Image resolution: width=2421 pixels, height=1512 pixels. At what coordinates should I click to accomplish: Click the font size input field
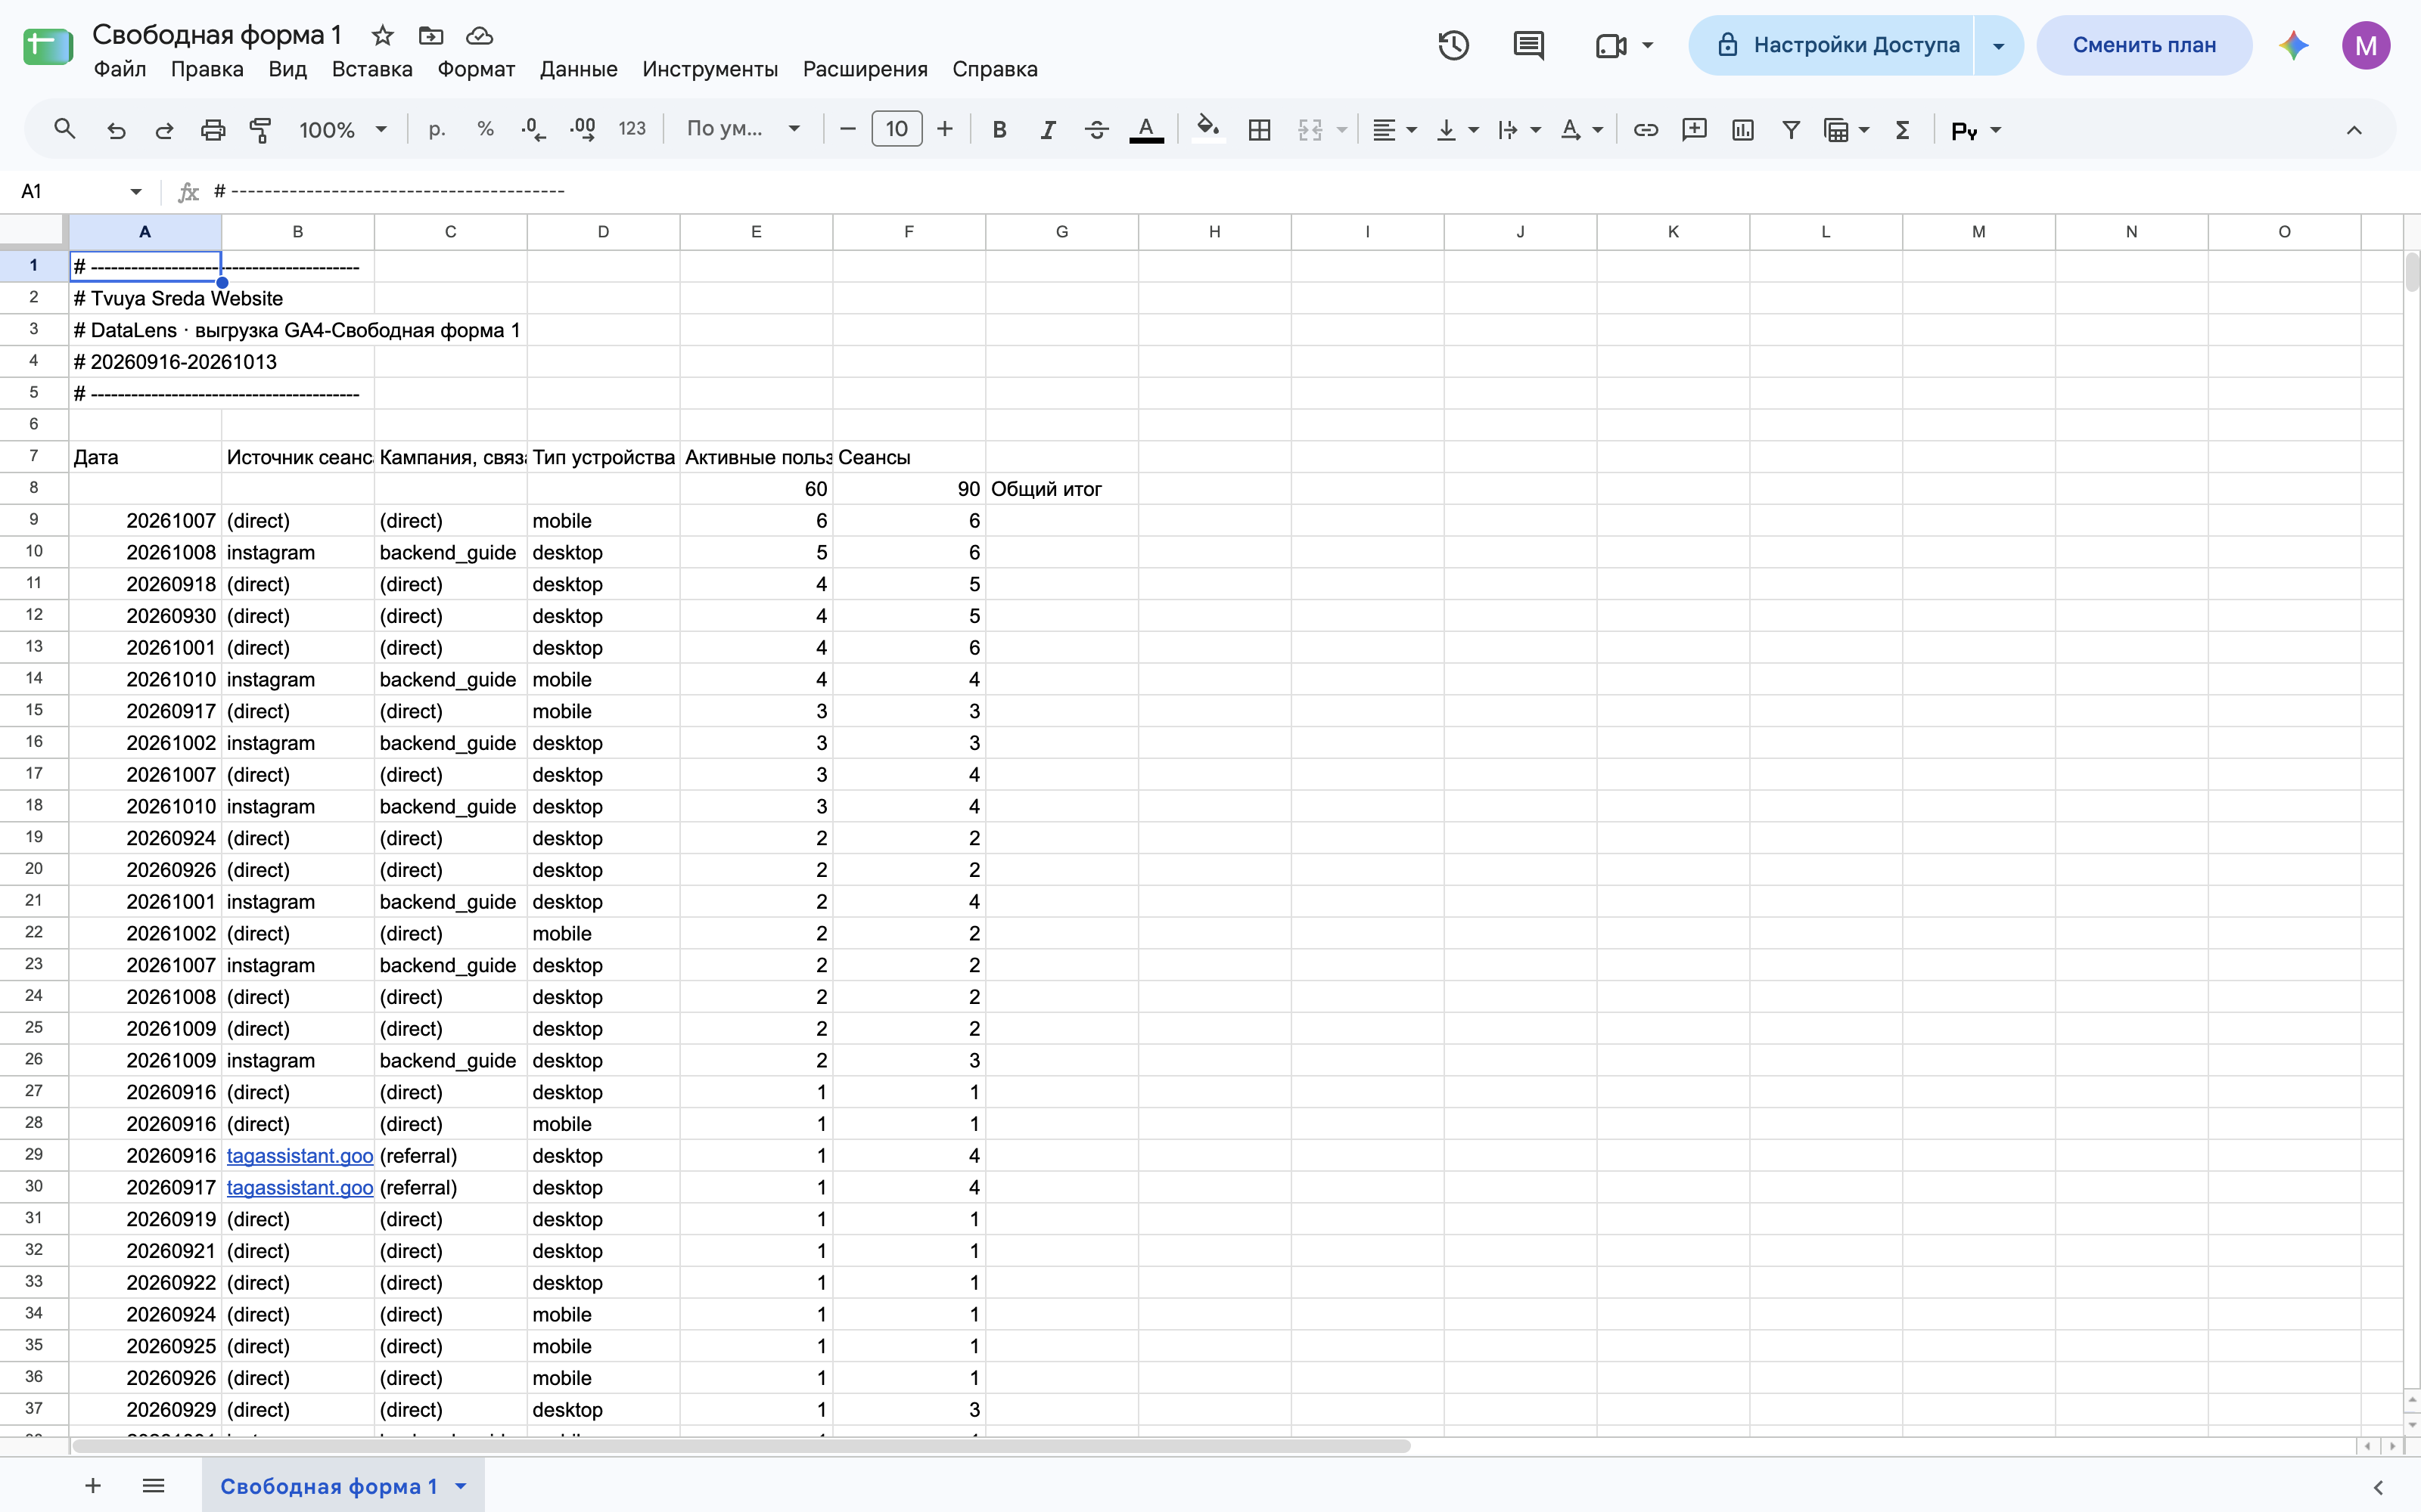[x=897, y=129]
